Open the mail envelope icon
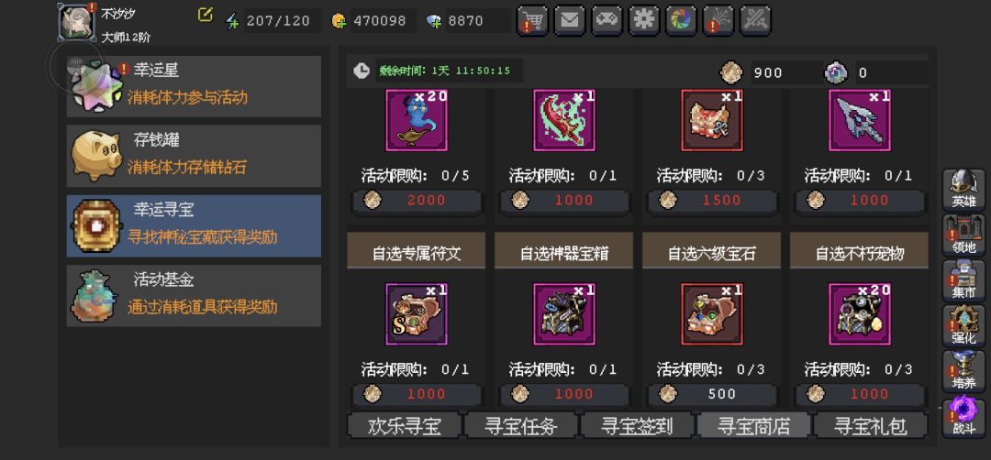Screen dimensions: 991x460 pos(570,20)
